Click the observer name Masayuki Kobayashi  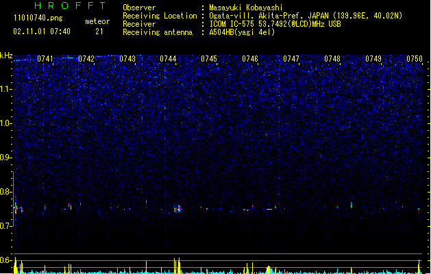tap(246, 8)
